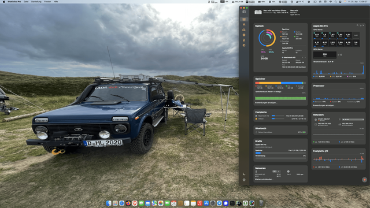Viewport: 370px width, 208px height.
Task: Open the settings gear in iStatistica sidebar
Action: click(x=244, y=180)
